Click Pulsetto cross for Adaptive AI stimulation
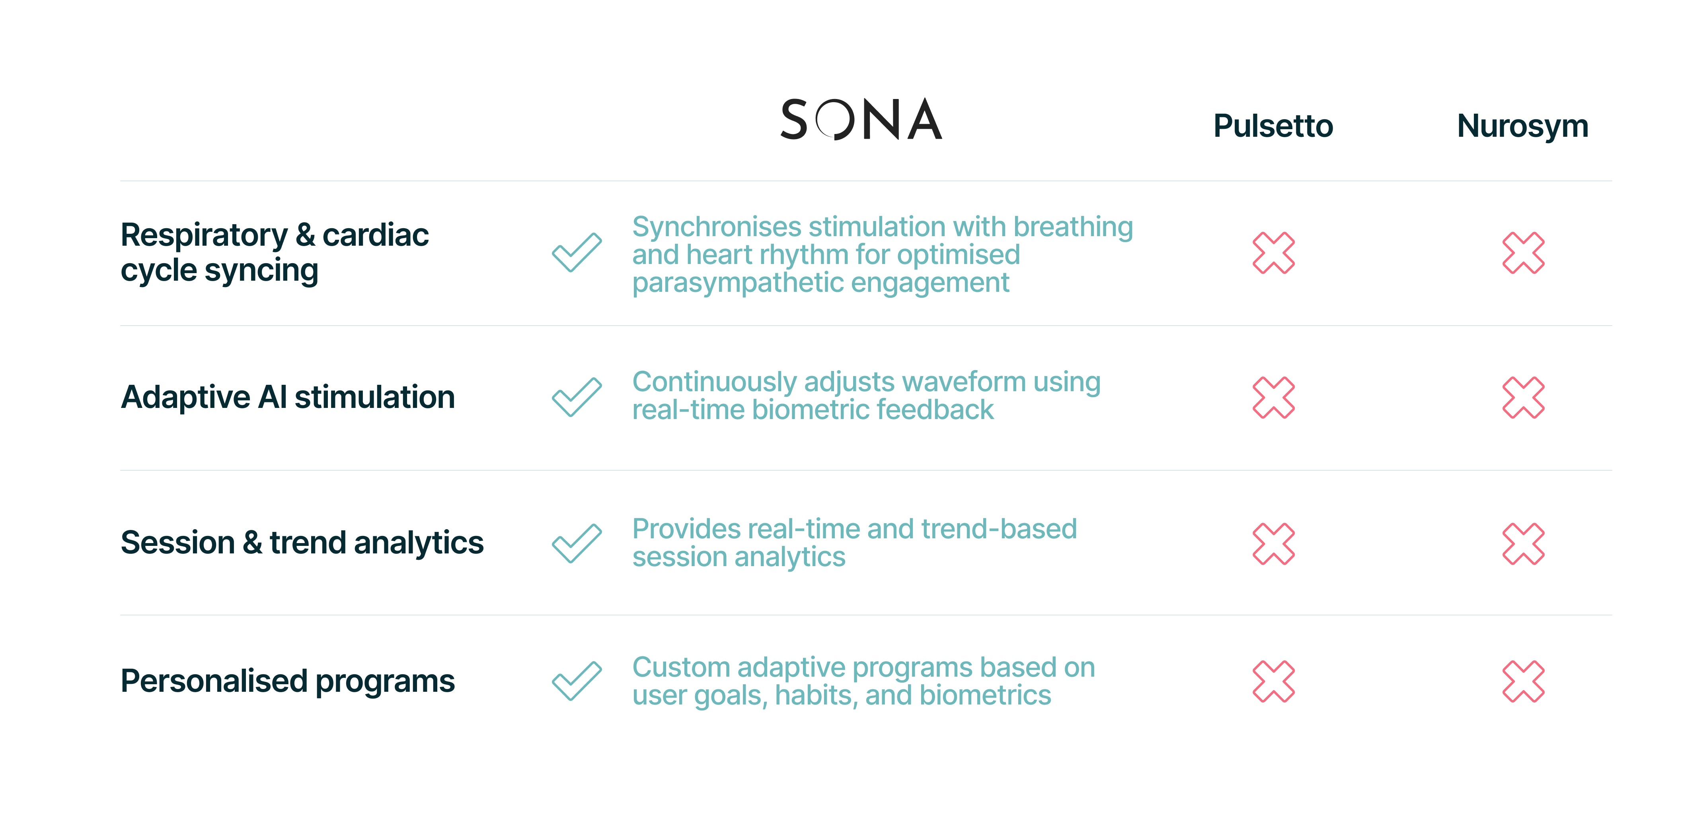The height and width of the screenshot is (819, 1707). (x=1273, y=397)
